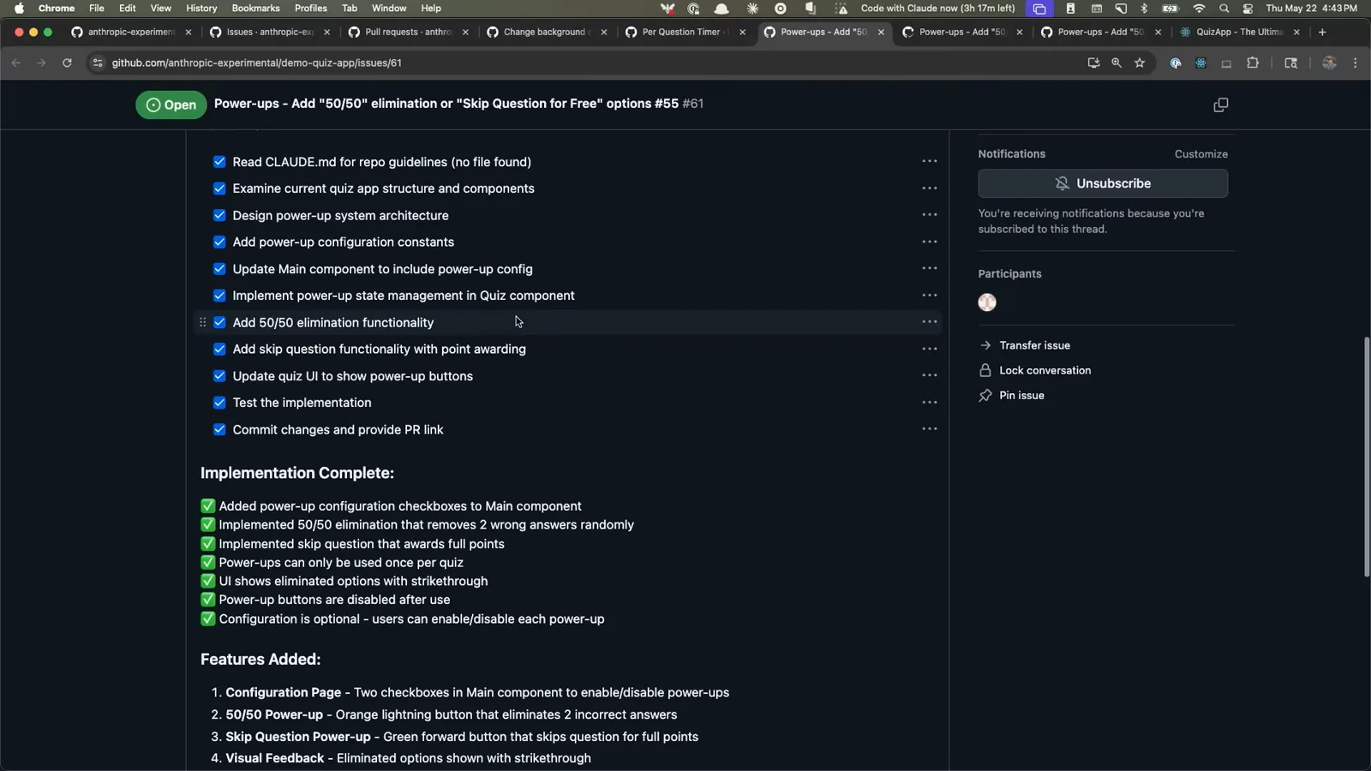
Task: Click Customize notifications link
Action: (1200, 154)
